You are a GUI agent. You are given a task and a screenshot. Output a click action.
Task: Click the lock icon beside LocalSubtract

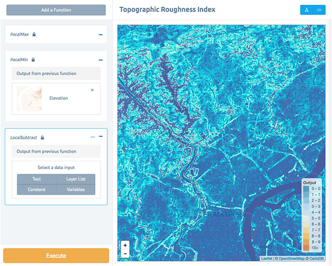[42, 137]
